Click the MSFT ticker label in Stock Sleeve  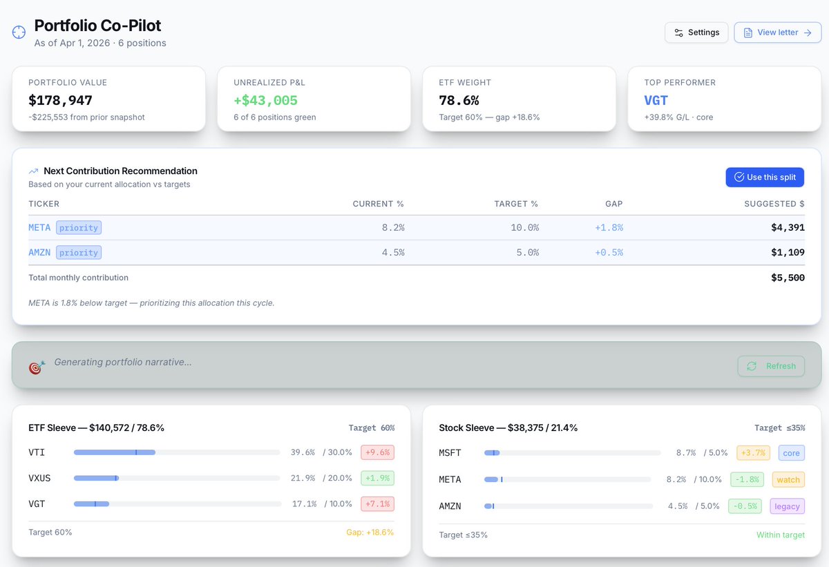450,453
